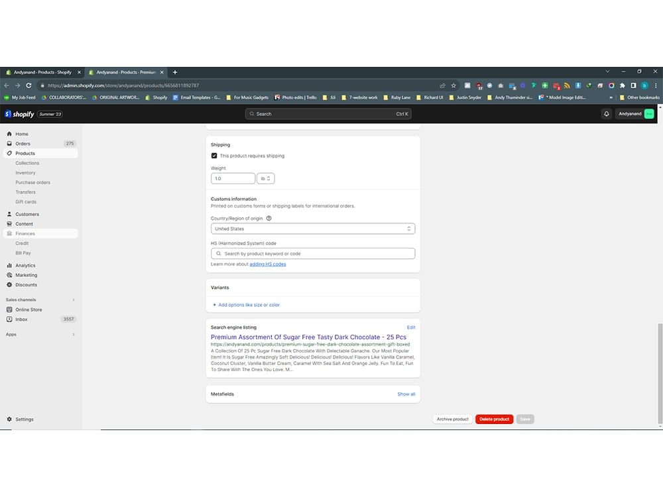Switch to the Andyanand Products Premium tab

point(125,72)
